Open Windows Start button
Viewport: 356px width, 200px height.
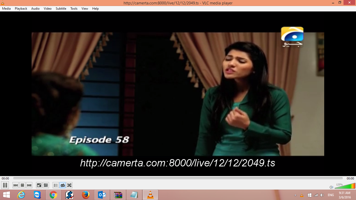6,195
